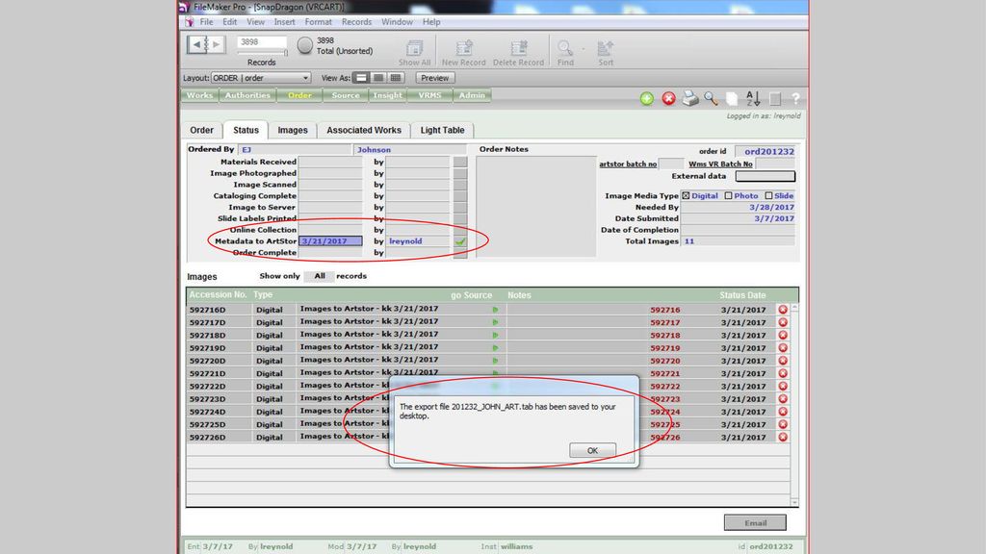Image resolution: width=986 pixels, height=554 pixels.
Task: Enable the Photo media type checkbox
Action: [728, 196]
